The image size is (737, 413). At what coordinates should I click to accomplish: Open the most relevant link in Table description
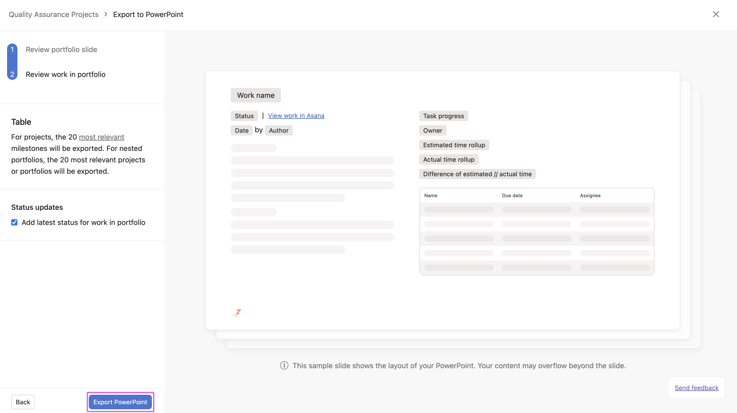tap(101, 137)
